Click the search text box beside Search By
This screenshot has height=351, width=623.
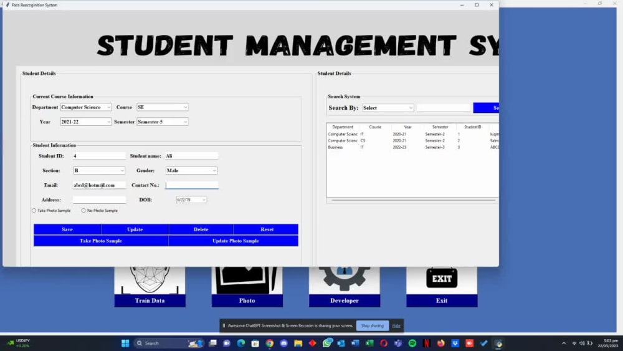click(444, 108)
